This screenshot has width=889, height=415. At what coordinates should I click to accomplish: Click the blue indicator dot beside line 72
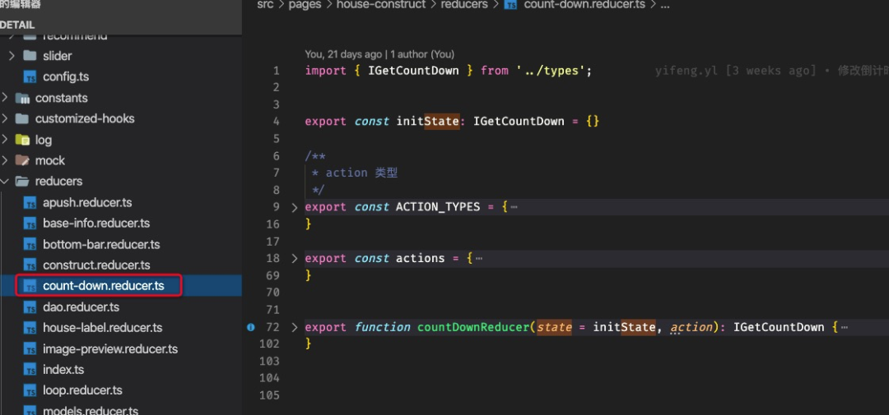[250, 327]
